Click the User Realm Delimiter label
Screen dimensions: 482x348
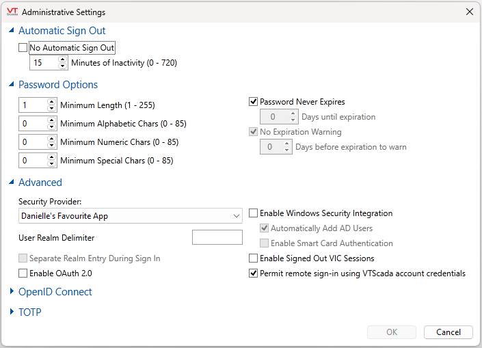[56, 238]
